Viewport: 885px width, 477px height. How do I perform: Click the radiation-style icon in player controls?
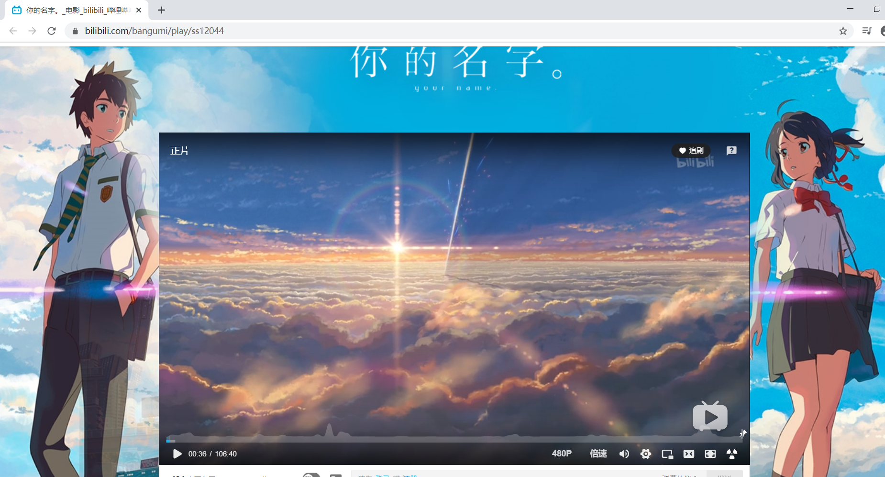pyautogui.click(x=732, y=454)
